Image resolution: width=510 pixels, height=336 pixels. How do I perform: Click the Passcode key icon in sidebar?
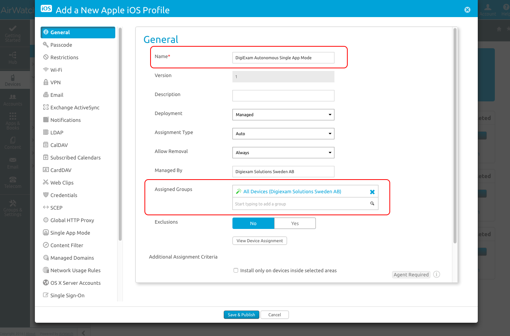(46, 45)
